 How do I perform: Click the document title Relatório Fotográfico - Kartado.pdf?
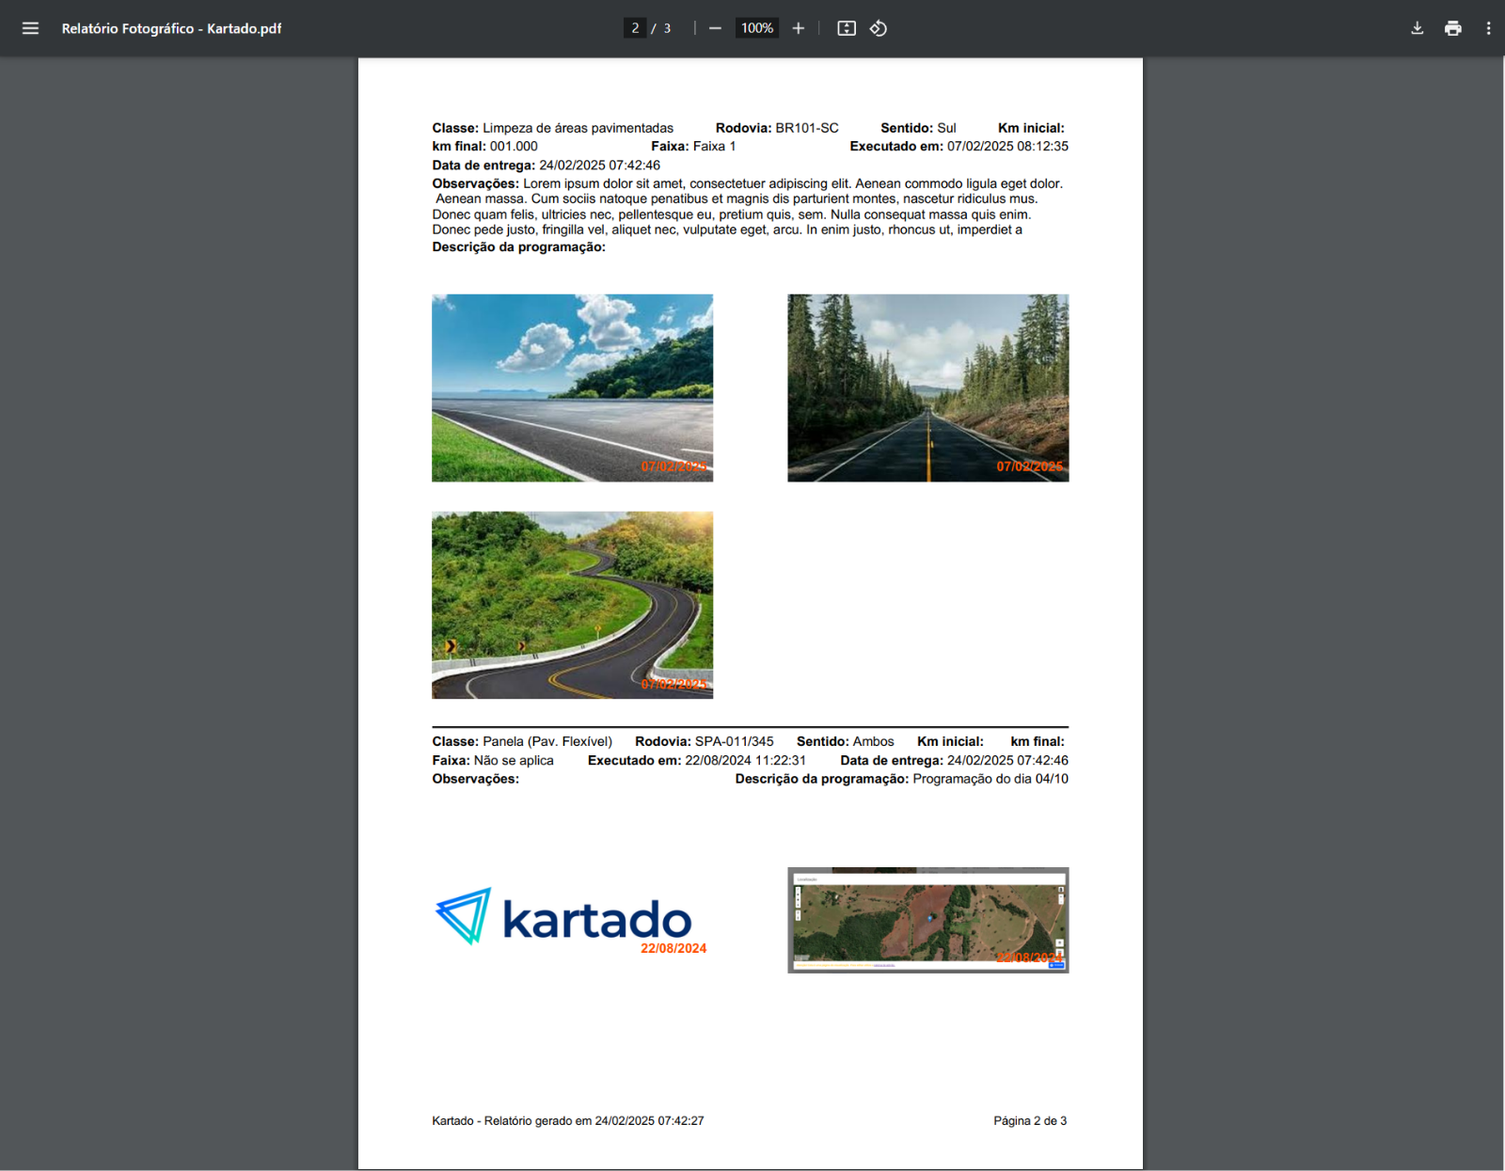click(171, 28)
